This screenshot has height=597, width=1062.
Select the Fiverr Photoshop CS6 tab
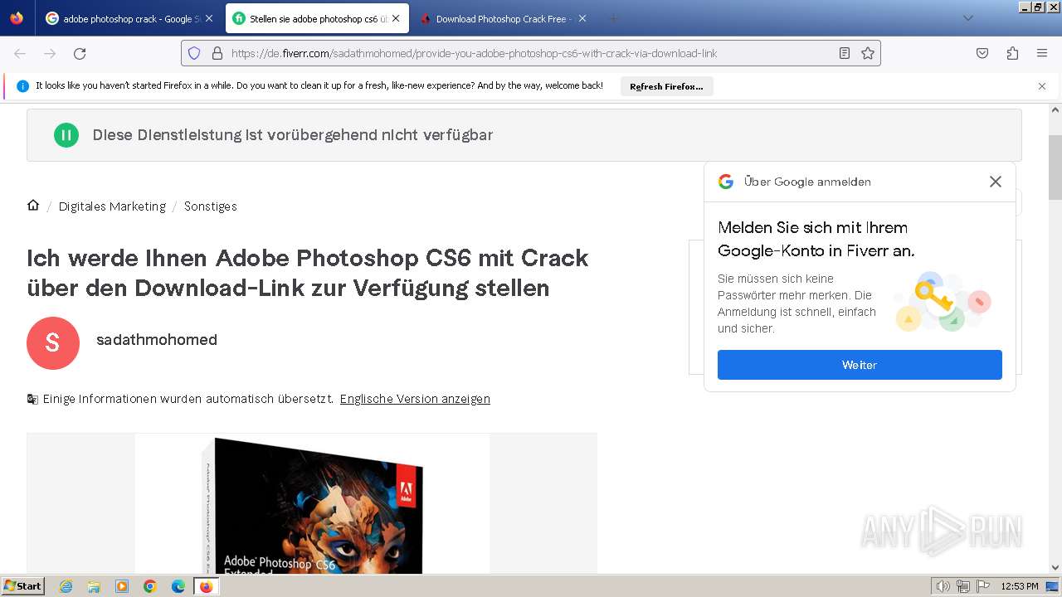click(317, 18)
